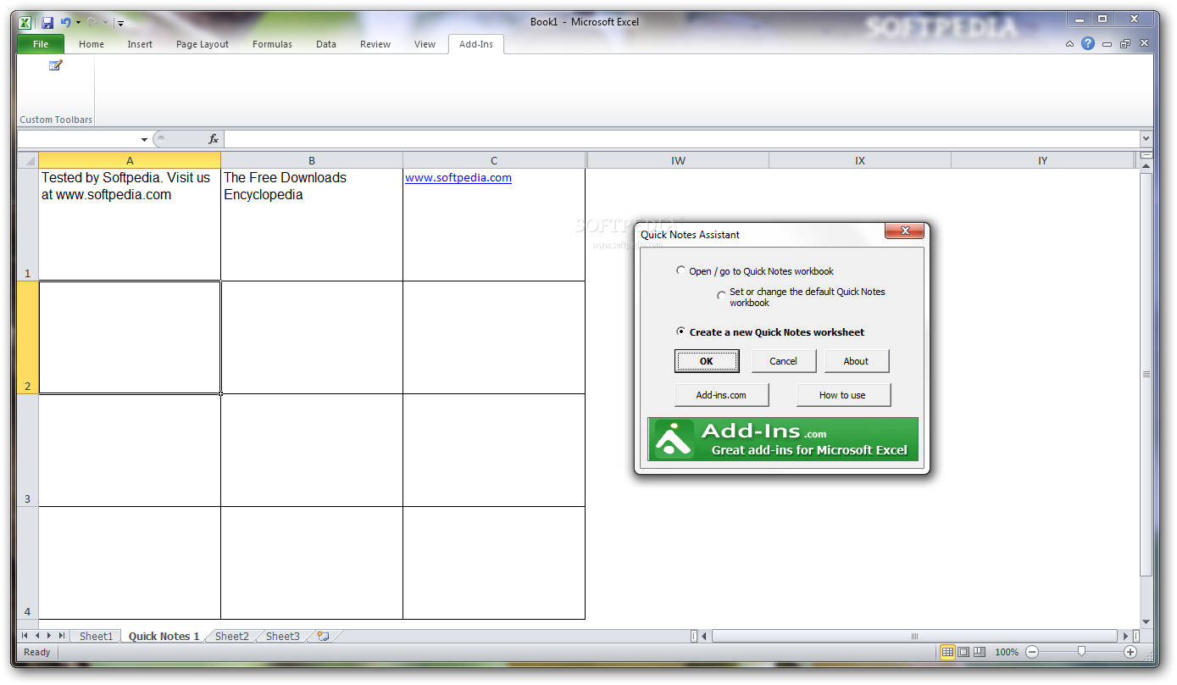Screen dimensions: 1177x685
Task: Open the Undo history dropdown arrow
Action: (x=78, y=23)
